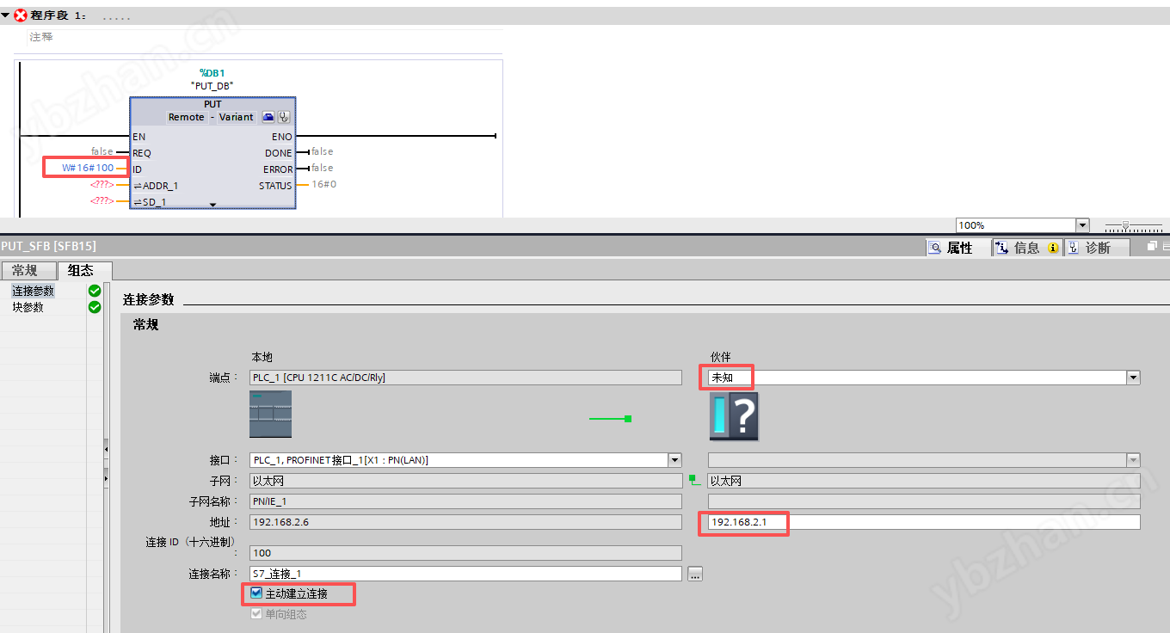Click the green check beside 块参数

(95, 307)
